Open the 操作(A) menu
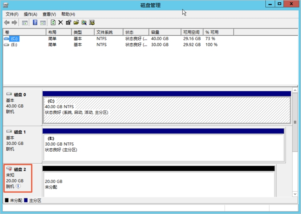Viewport: 301px width, 214px height. (x=31, y=14)
